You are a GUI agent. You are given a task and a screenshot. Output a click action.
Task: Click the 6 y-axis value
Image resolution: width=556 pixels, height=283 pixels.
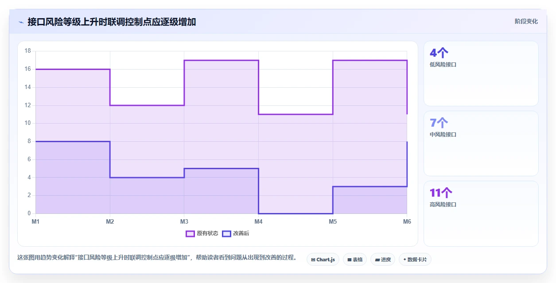point(29,159)
